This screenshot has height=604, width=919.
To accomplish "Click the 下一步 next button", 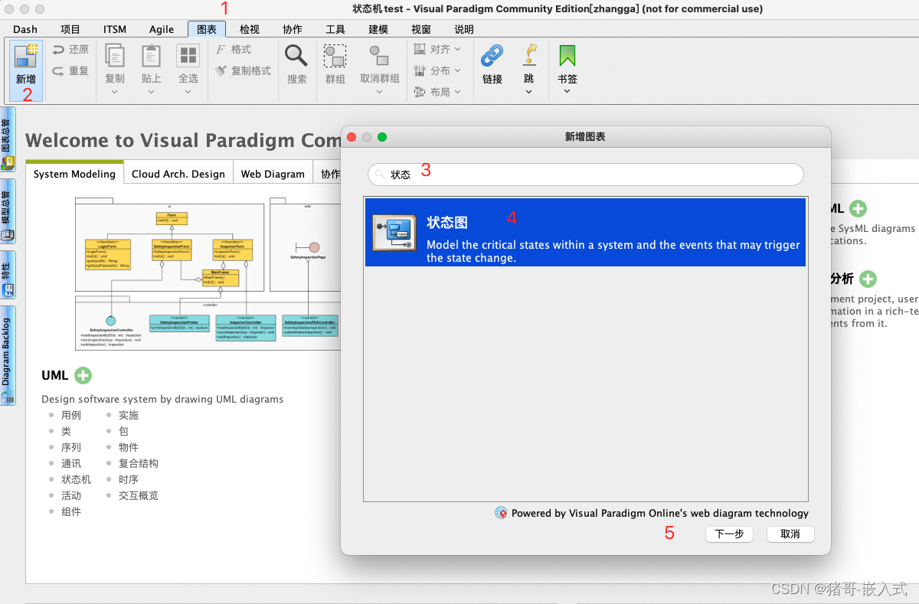I will [729, 534].
